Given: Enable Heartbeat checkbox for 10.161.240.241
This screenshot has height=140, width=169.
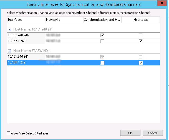Looking at the screenshot, I should click(141, 57).
